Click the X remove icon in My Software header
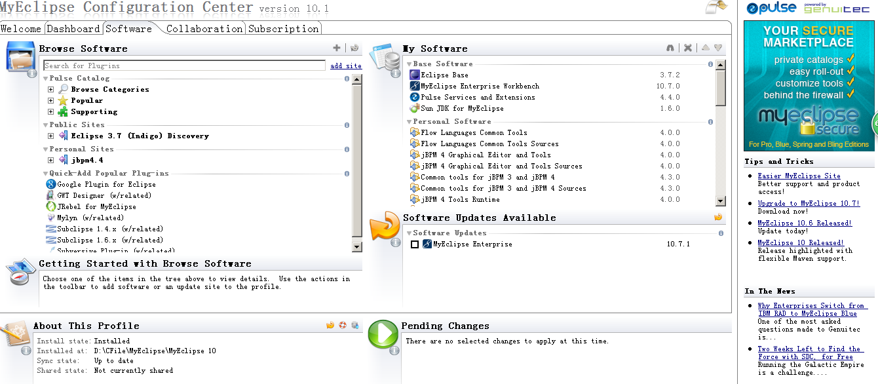 pos(688,48)
